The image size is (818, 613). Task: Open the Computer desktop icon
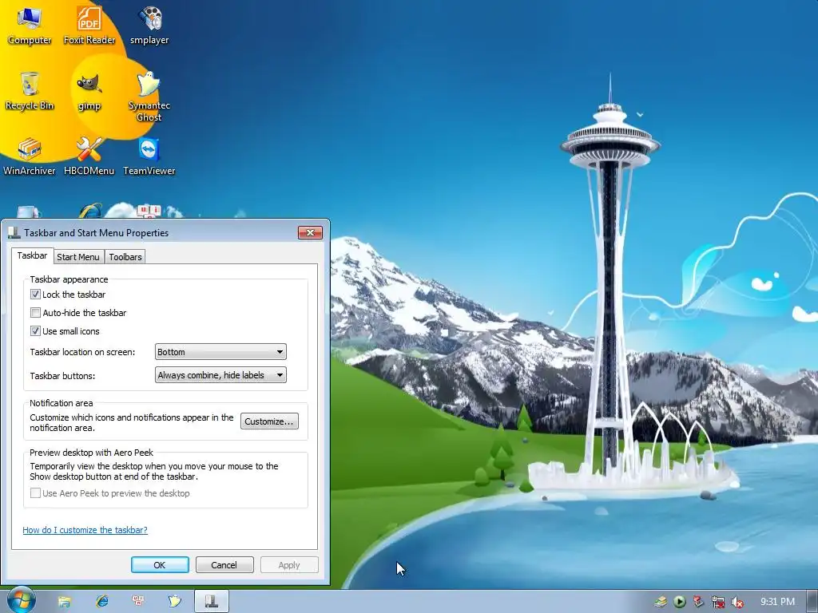(x=30, y=25)
